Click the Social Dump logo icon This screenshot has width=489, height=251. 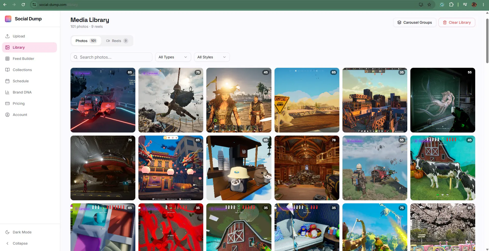click(x=8, y=19)
